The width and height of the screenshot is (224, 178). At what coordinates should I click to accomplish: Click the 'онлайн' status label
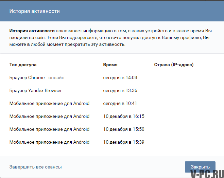coord(56,77)
